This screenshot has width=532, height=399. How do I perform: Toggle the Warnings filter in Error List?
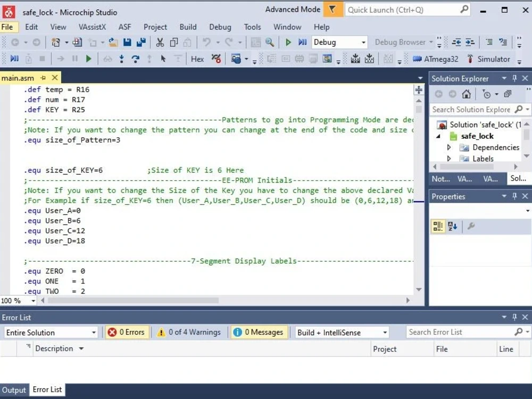coord(190,332)
